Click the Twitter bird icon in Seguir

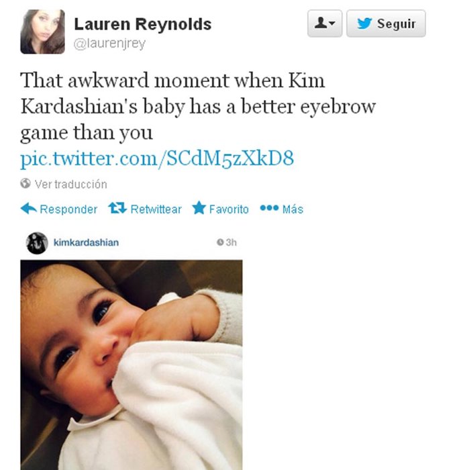click(364, 23)
